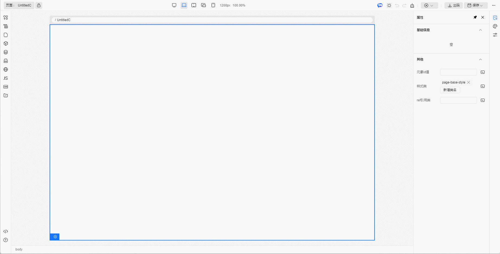500x254 pixels.
Task: Click the undo arrow
Action: pos(397,5)
